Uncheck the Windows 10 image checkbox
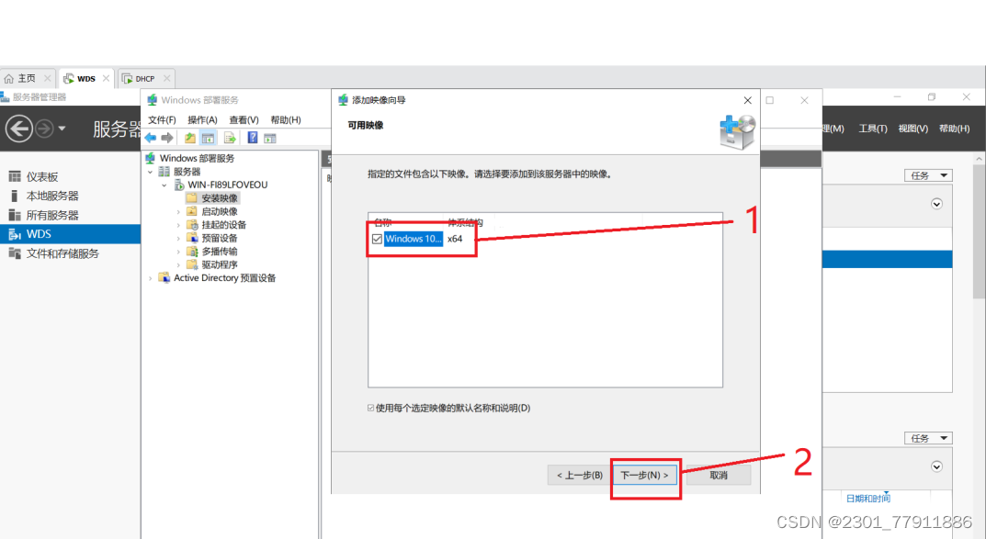This screenshot has height=539, width=986. (377, 239)
